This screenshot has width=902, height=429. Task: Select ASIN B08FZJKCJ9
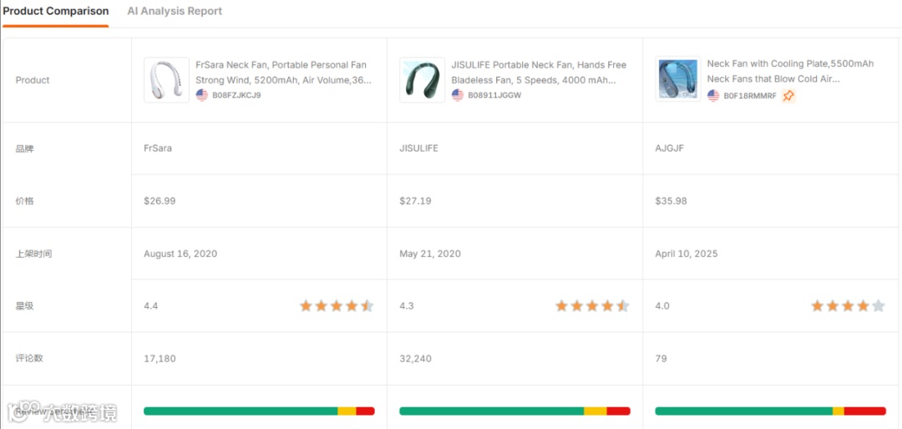coord(236,95)
